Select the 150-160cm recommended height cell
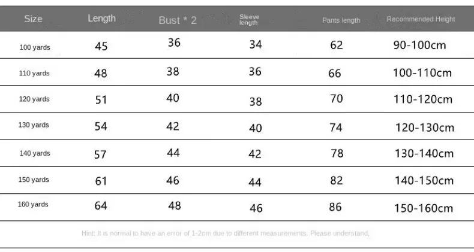Viewport: 474px width, 252px height. 424,208
